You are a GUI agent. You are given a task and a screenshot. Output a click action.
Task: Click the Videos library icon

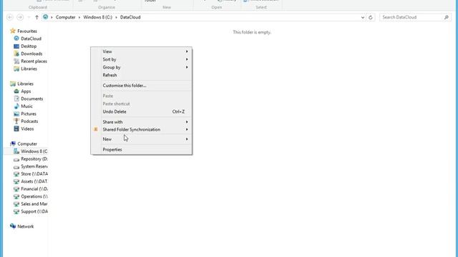coord(16,128)
